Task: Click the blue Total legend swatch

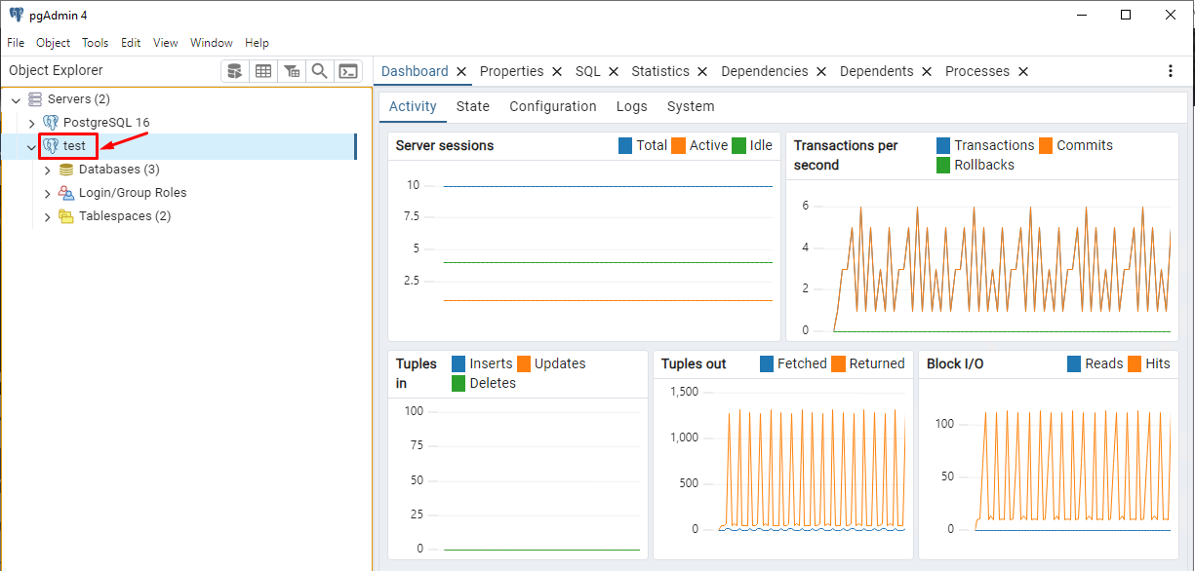Action: pos(625,145)
